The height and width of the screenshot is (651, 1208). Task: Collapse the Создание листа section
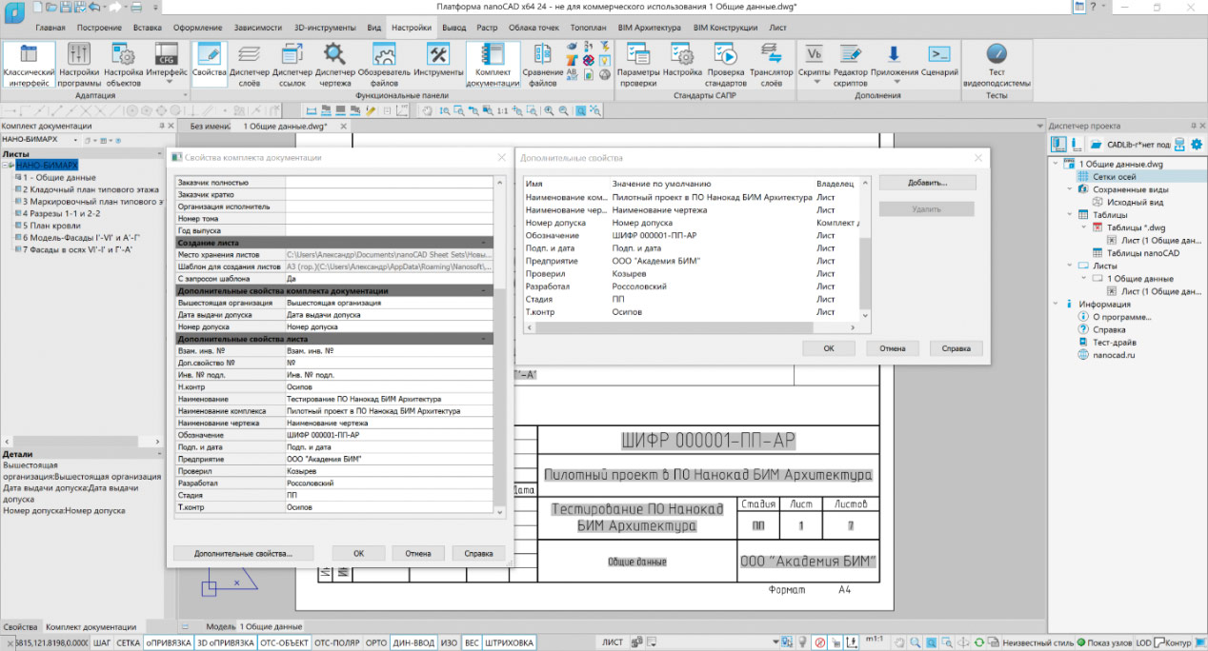click(482, 243)
